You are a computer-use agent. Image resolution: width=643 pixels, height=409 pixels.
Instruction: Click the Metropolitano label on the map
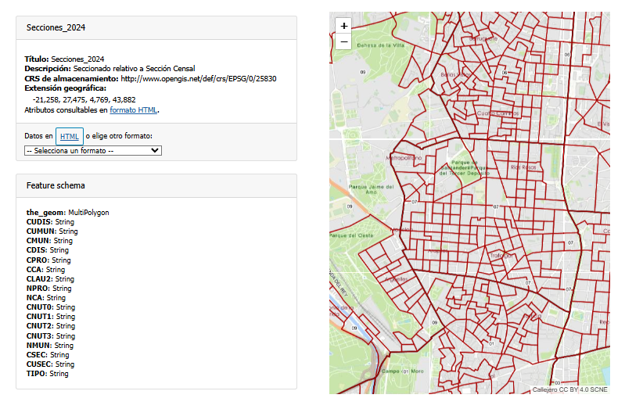pyautogui.click(x=404, y=157)
